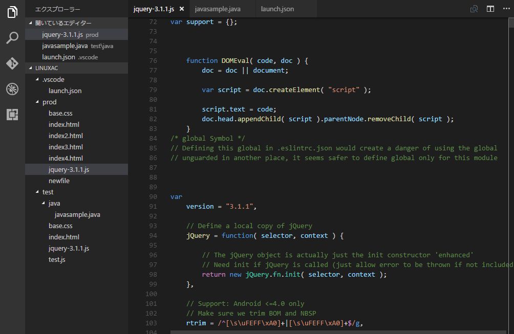Open the Explorer view in activity bar

tap(12, 13)
